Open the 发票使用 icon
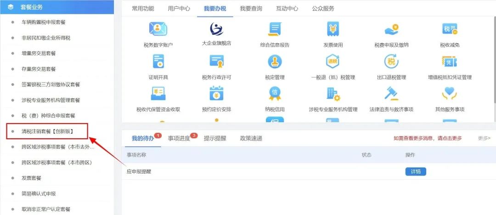496x215 pixels. tap(333, 29)
